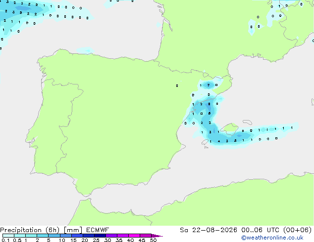Screen dimensions: 314x242
Task: Click the date '22-08-2026' text
Action: tap(214, 230)
